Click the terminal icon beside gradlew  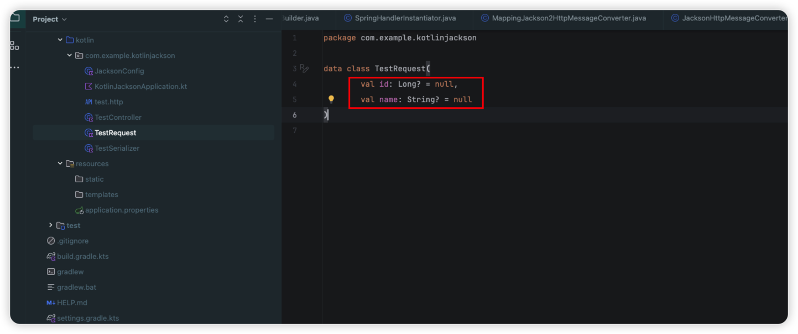point(51,272)
